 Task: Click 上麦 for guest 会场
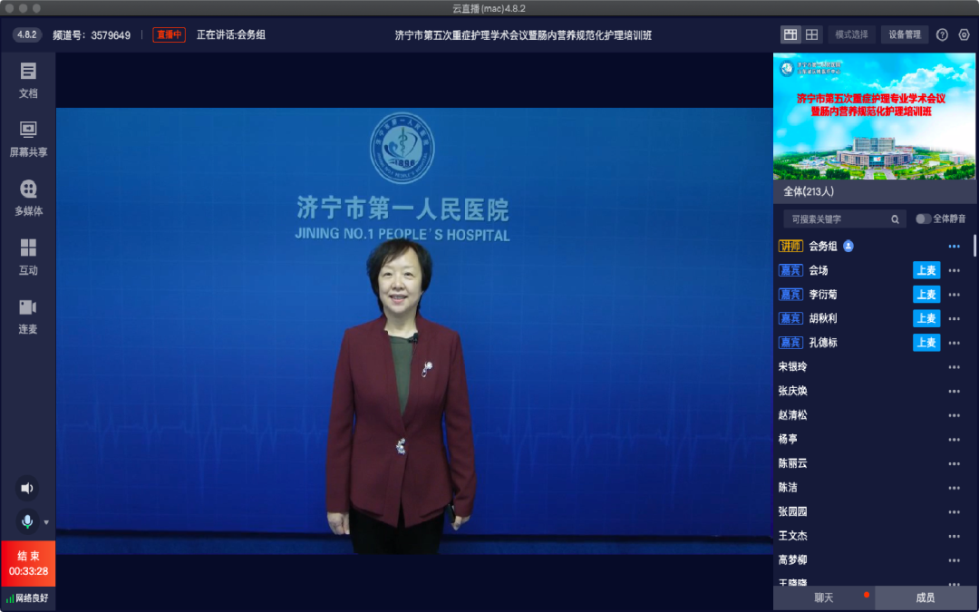[926, 270]
